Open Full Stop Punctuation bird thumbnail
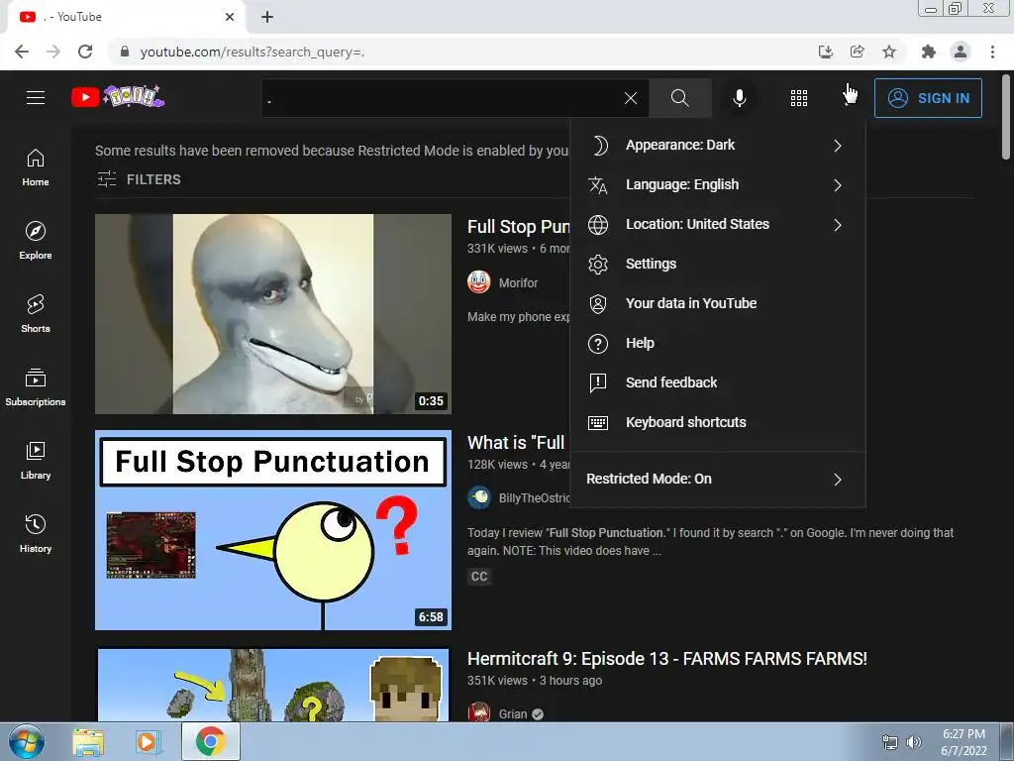 pyautogui.click(x=273, y=530)
